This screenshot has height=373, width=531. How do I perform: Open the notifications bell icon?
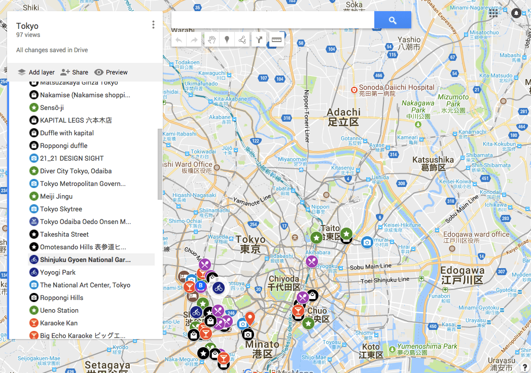pos(516,13)
